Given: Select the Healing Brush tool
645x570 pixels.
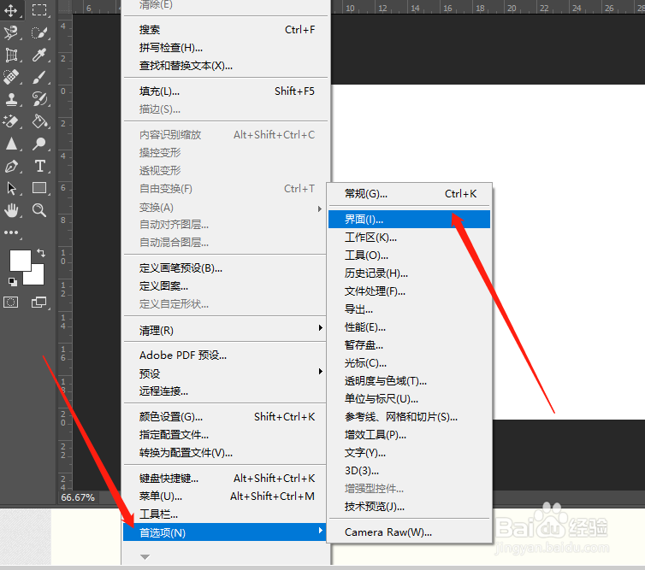Looking at the screenshot, I should click(11, 77).
